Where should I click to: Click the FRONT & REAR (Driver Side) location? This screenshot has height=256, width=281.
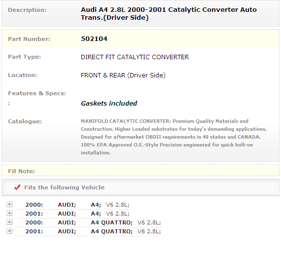123,75
